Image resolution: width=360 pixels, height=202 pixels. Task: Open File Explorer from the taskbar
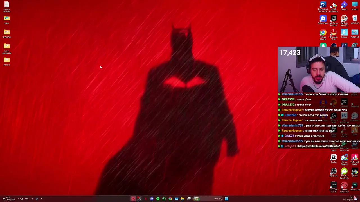183,199
